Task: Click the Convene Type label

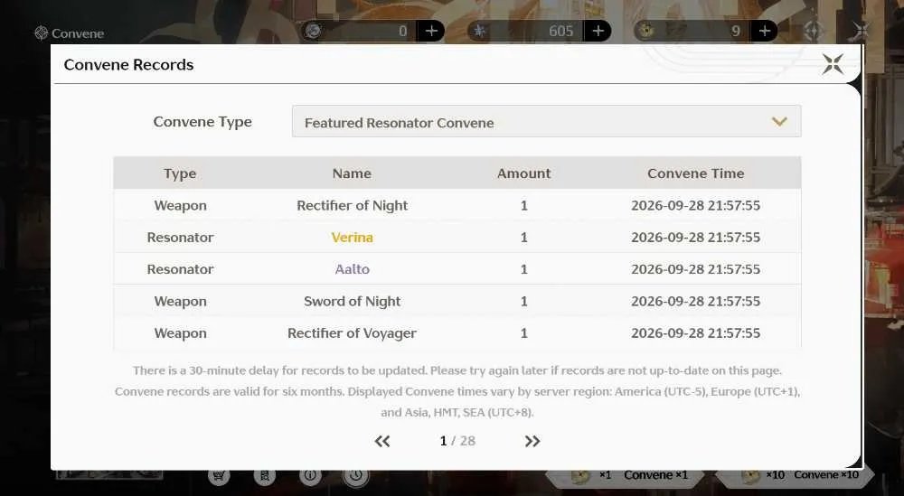Action: pyautogui.click(x=202, y=122)
